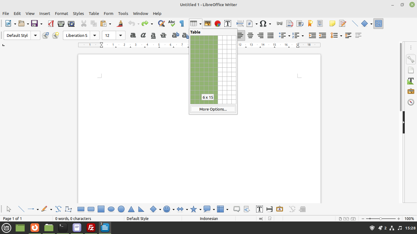
Task: Insert Hyperlink icon
Action: [x=280, y=23]
